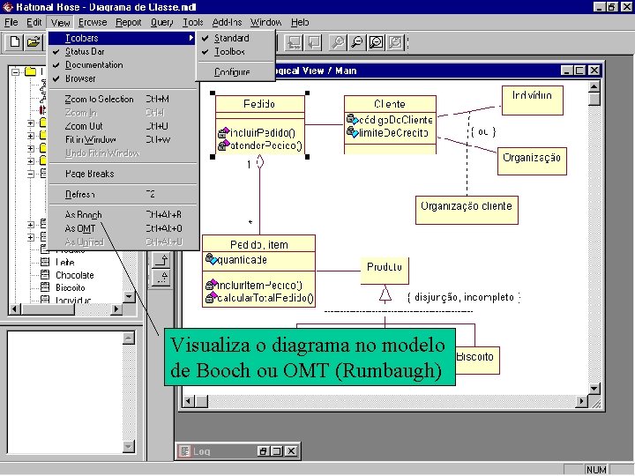Click the class icon beside Leite

(x=45, y=263)
